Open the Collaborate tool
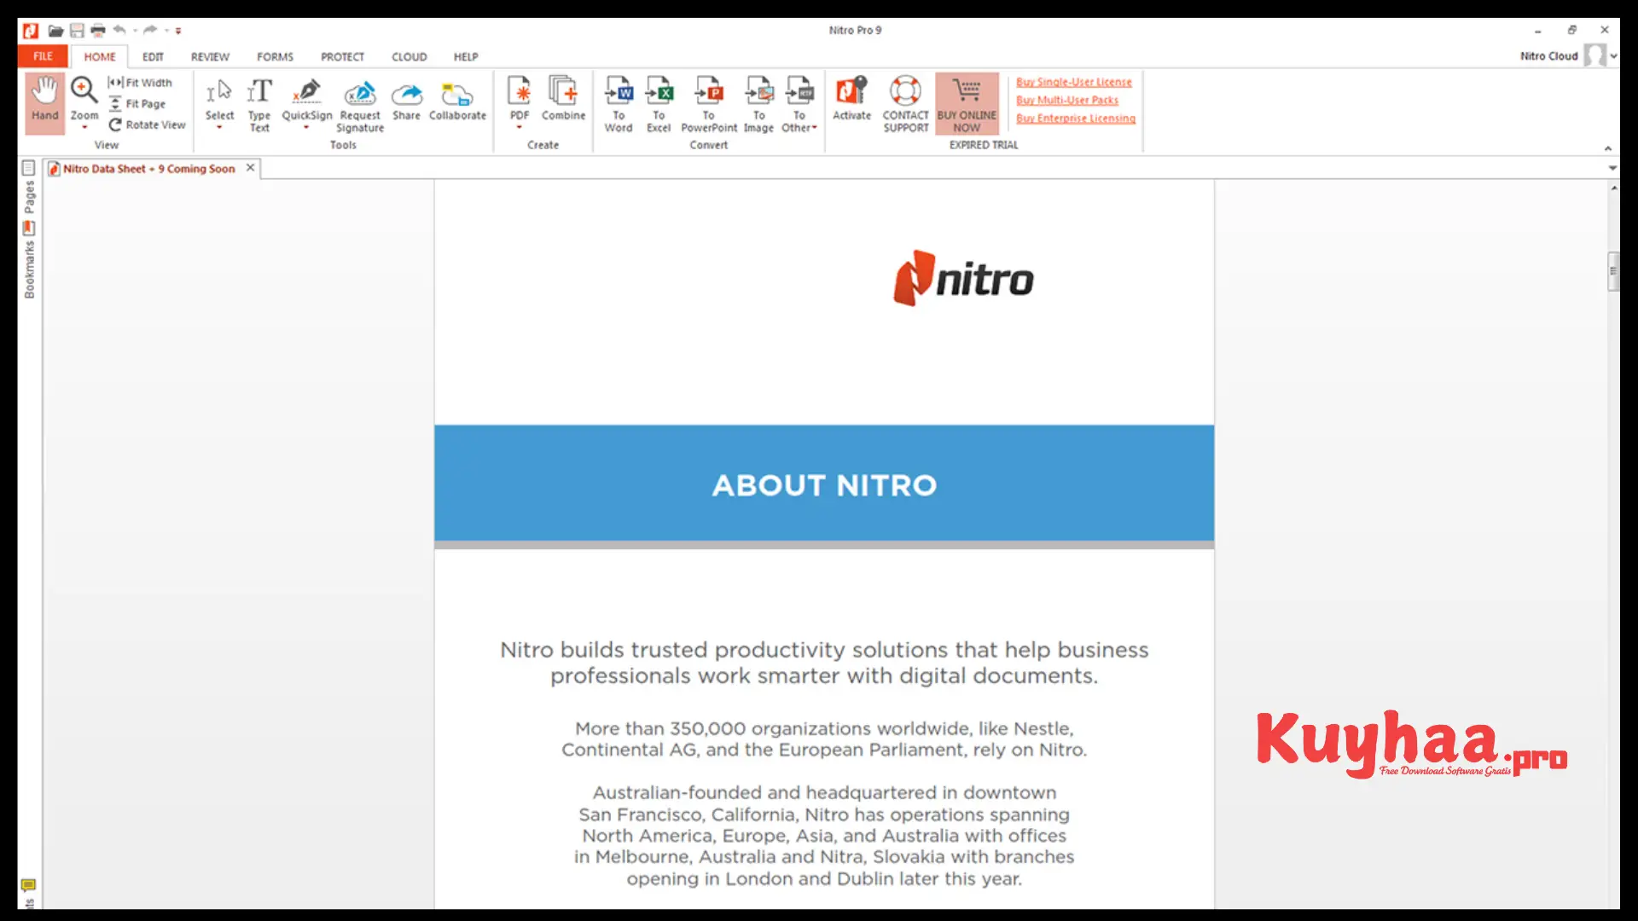 click(x=457, y=99)
